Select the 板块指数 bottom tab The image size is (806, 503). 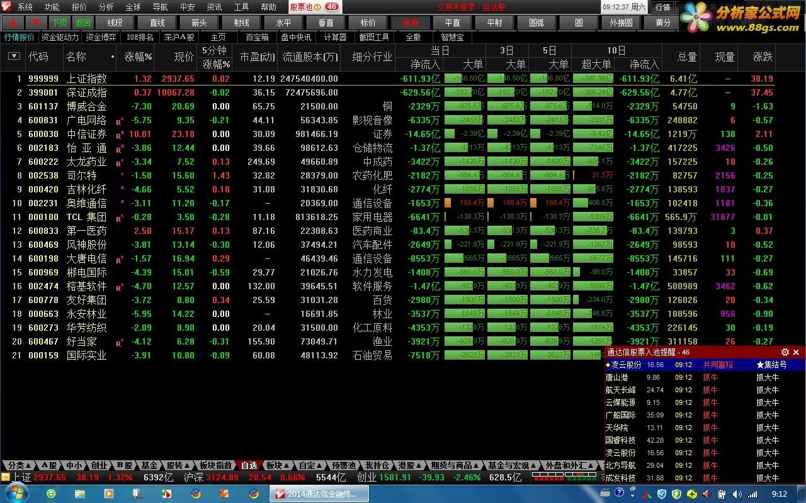pos(216,465)
